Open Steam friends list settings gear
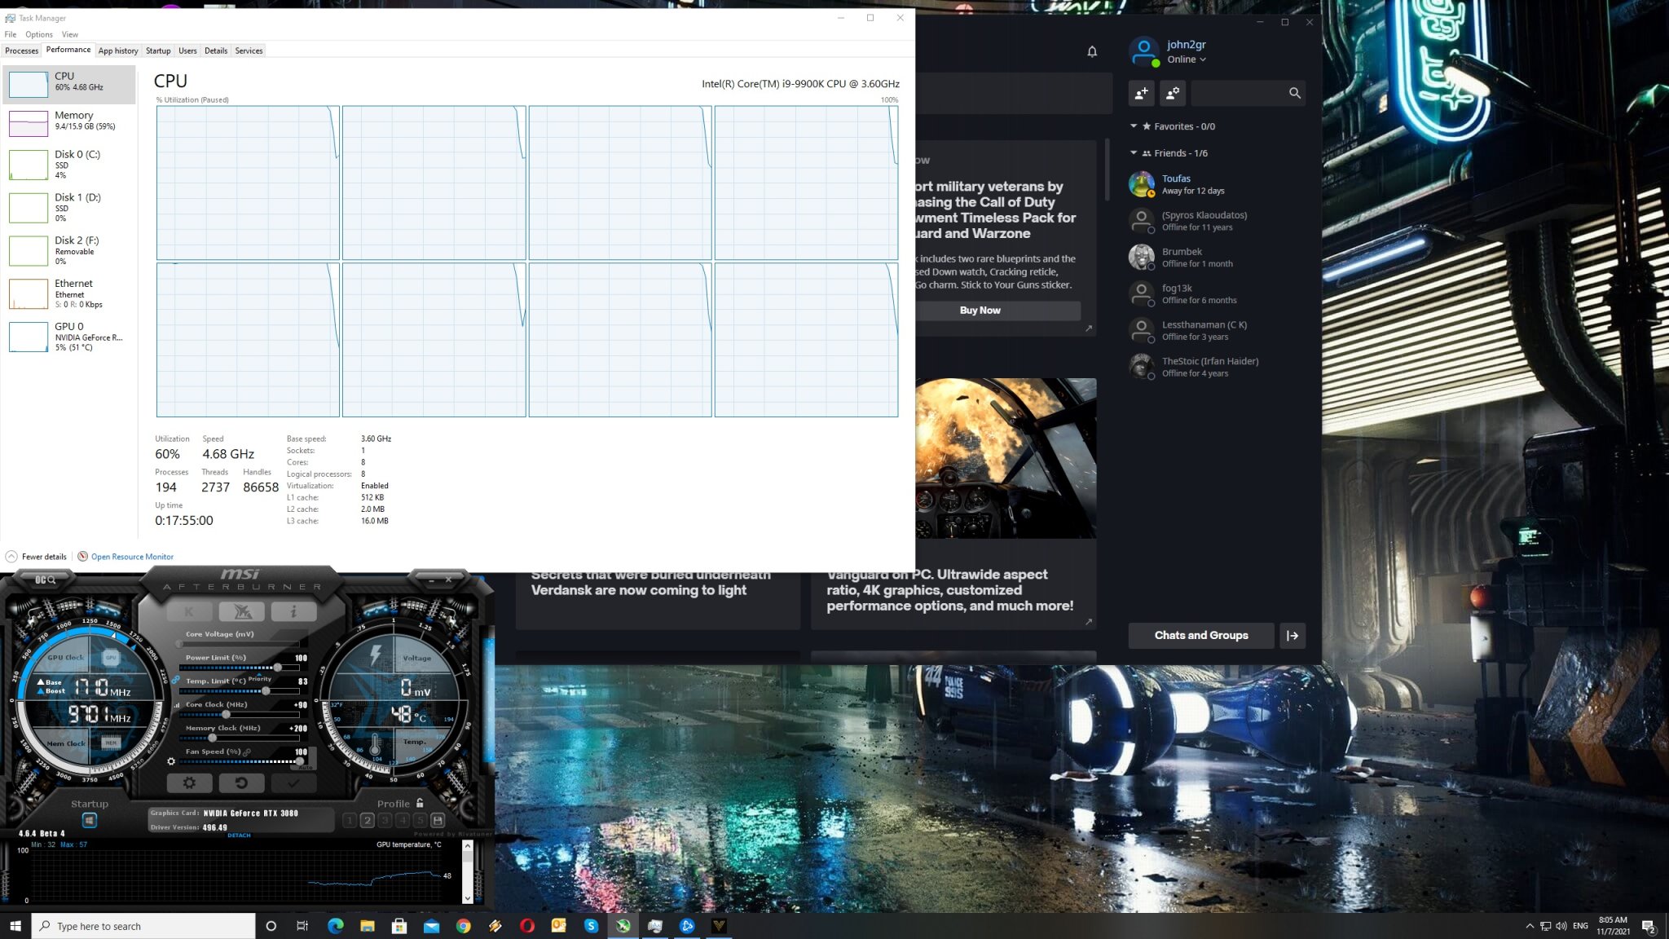1669x939 pixels. coord(1172,93)
